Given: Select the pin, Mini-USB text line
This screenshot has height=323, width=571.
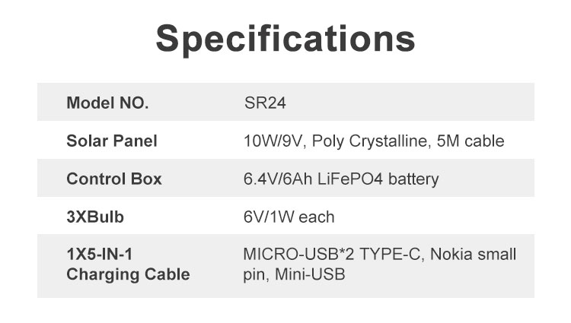Looking at the screenshot, I should click(x=294, y=274).
